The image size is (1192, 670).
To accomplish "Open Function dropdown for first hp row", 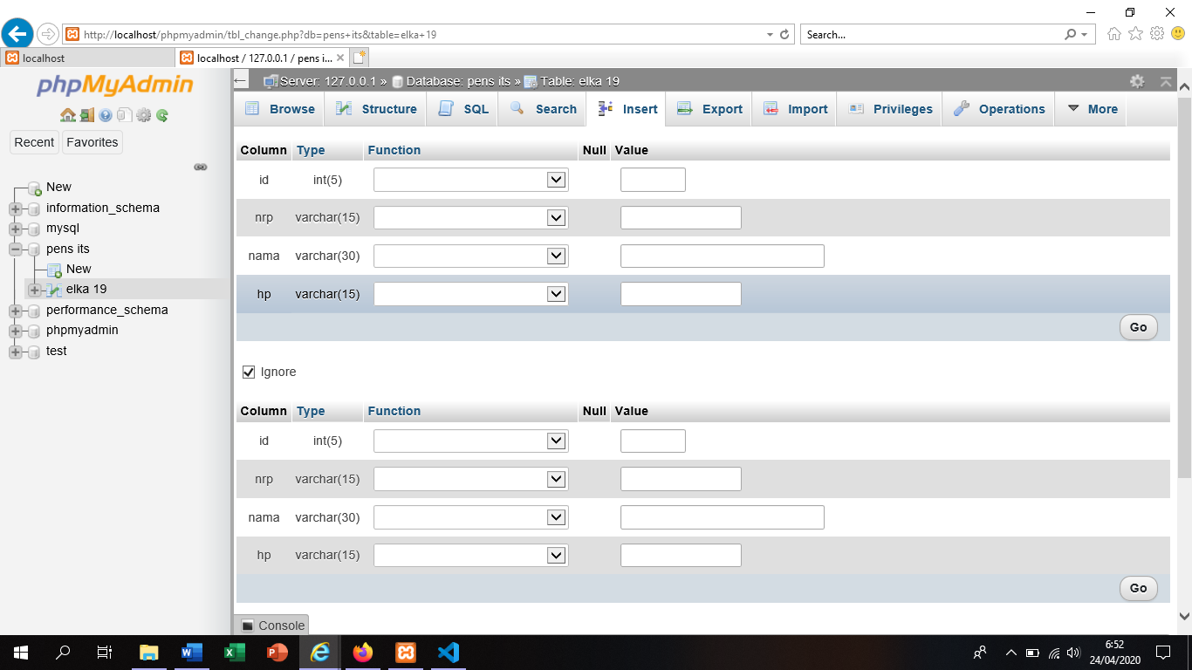I will [471, 295].
